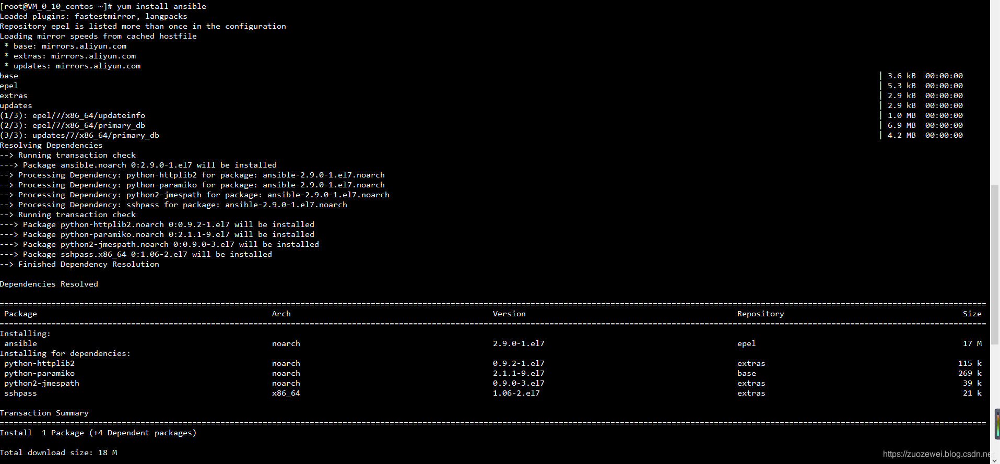Click the 'base: mirrors.aliyun.com' line
This screenshot has width=1000, height=464.
(65, 46)
